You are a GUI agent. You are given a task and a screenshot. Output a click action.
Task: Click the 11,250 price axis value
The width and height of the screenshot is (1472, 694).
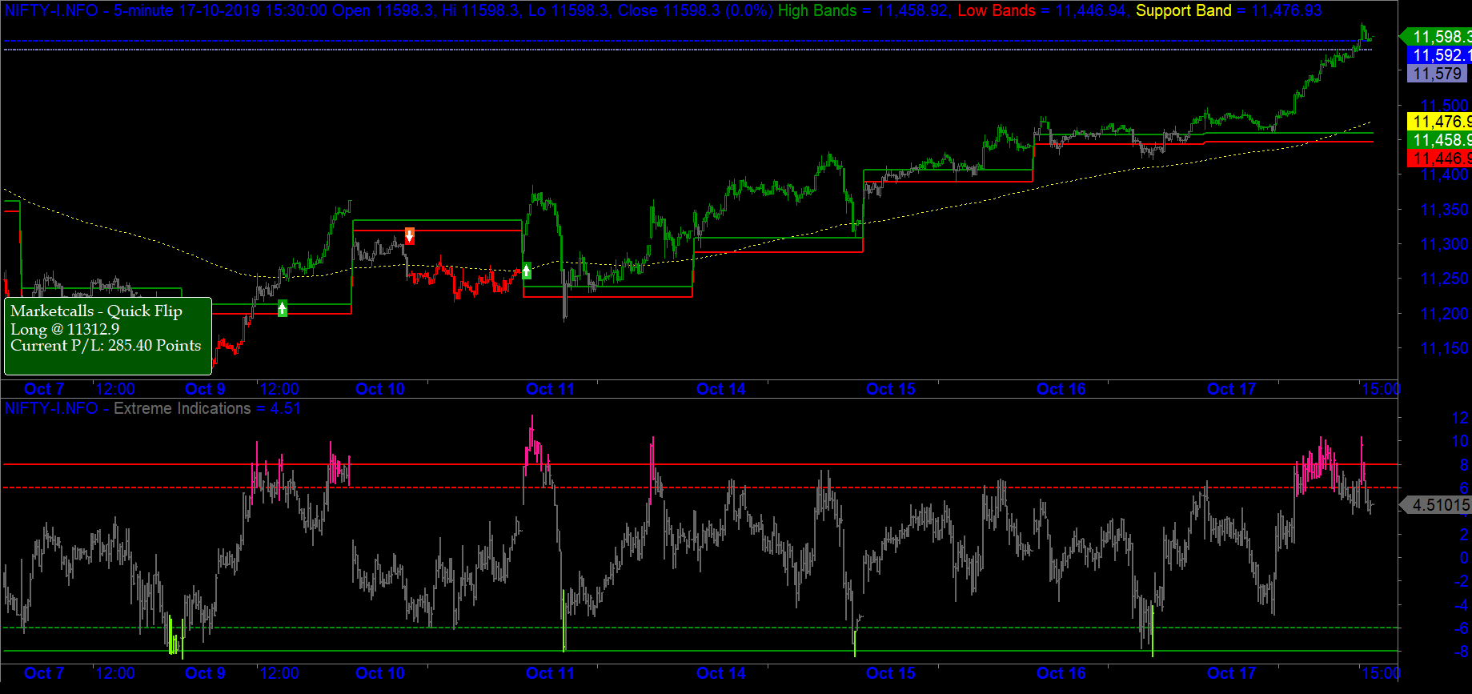[x=1445, y=279]
